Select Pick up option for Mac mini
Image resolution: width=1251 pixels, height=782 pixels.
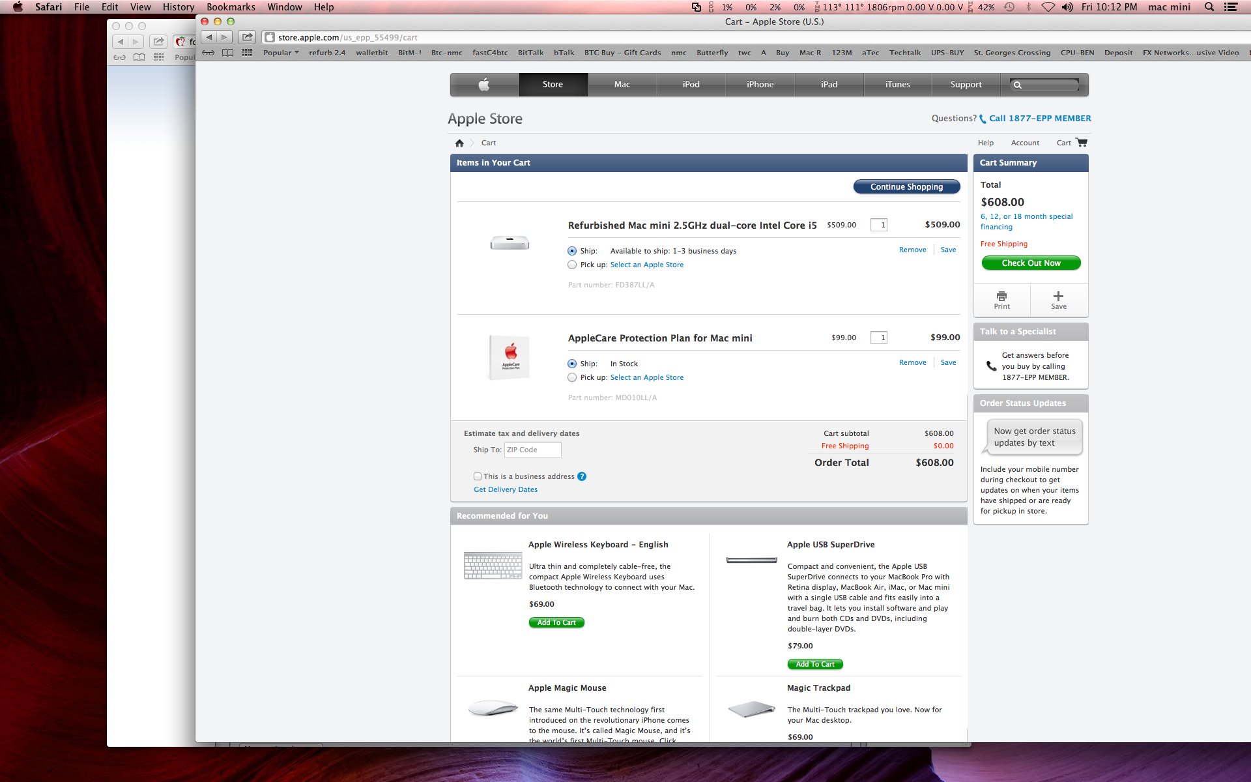572,265
